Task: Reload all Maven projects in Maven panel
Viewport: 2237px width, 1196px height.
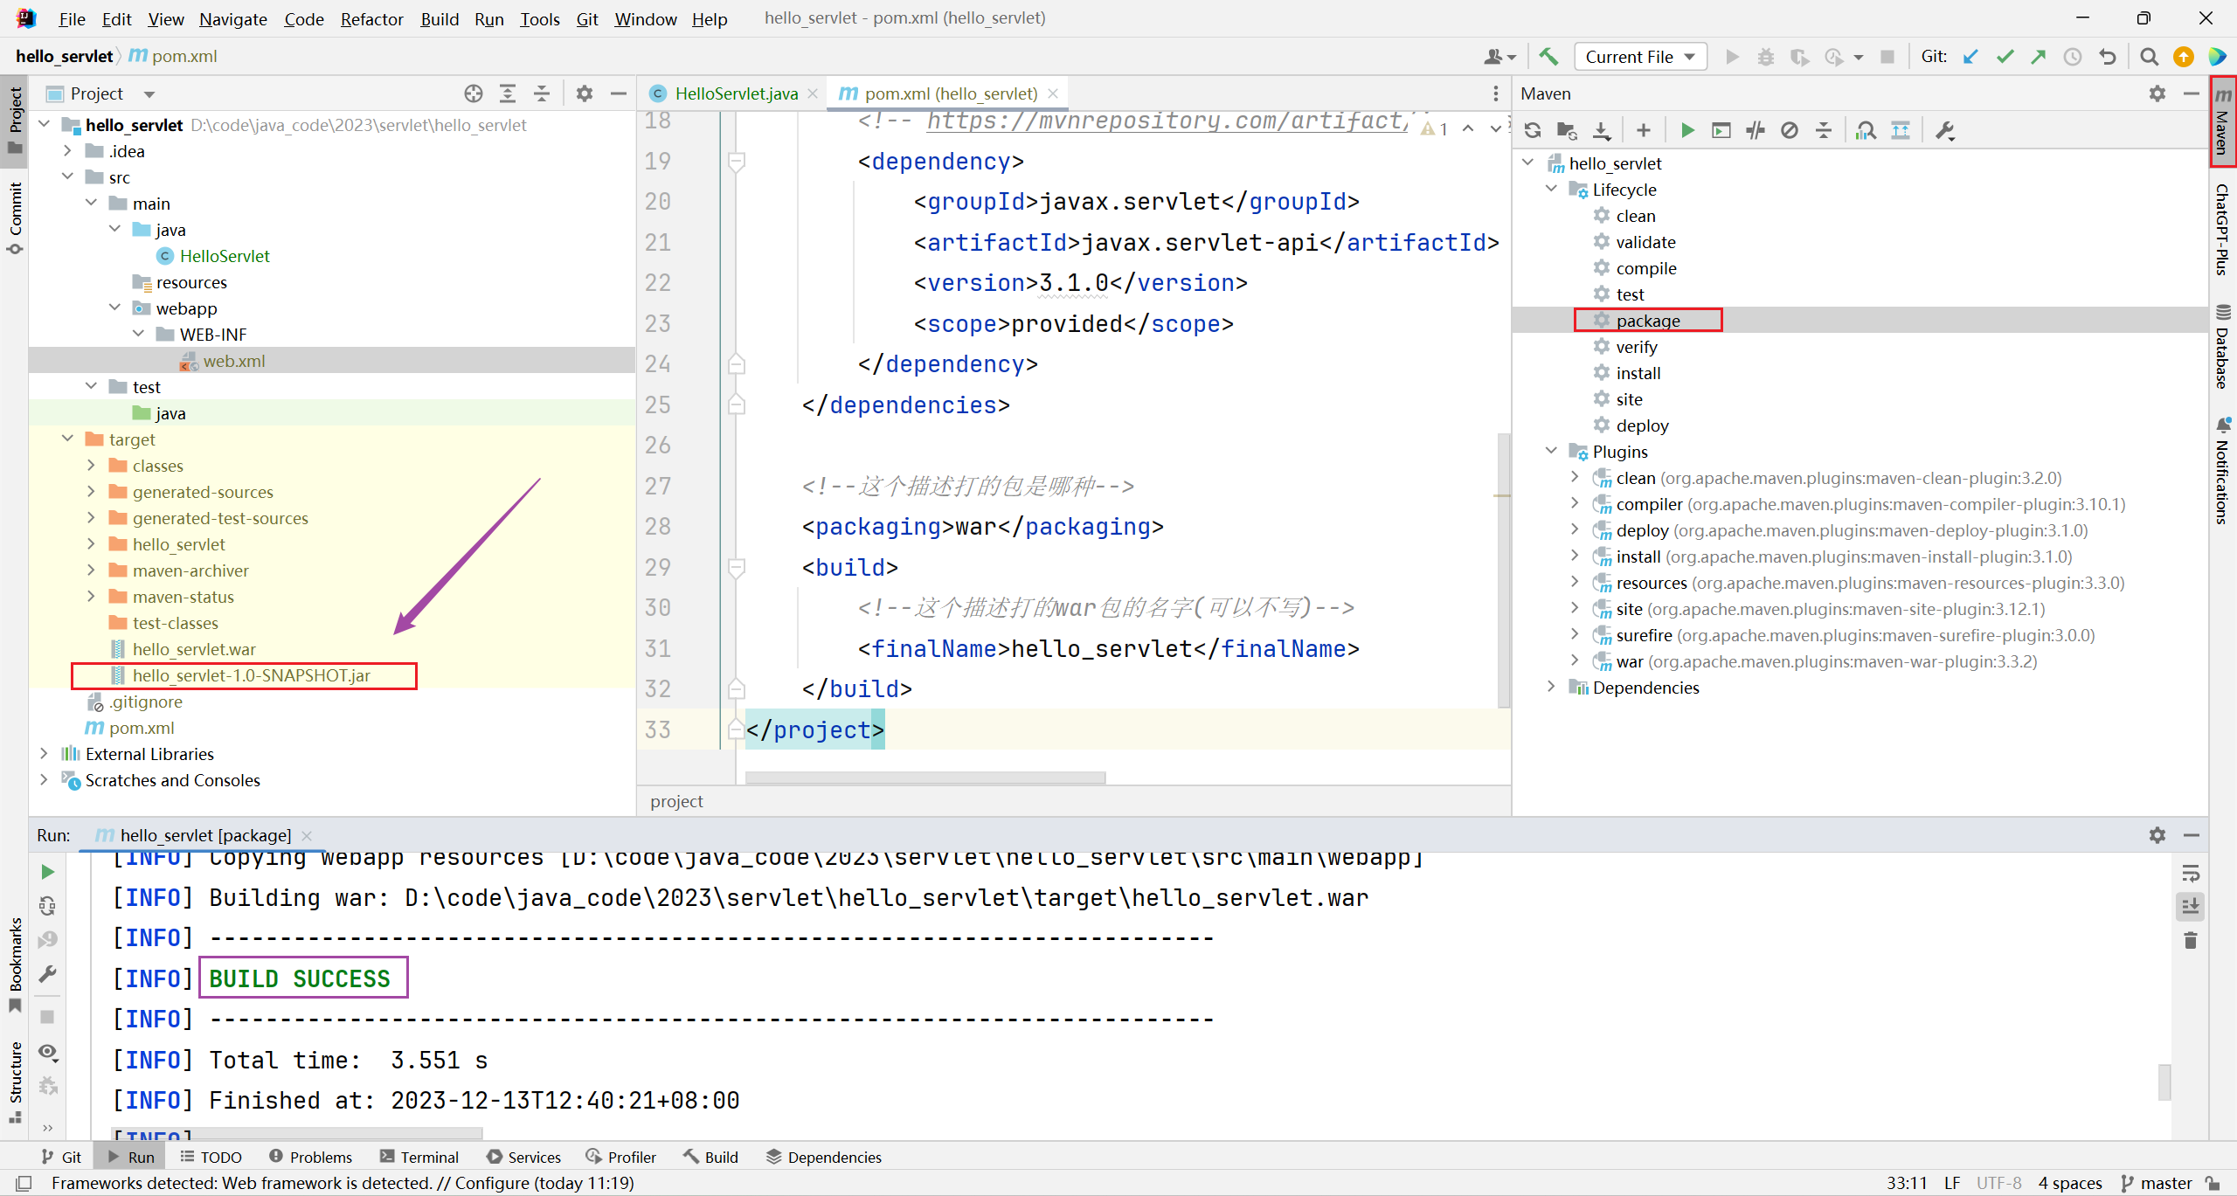Action: point(1533,131)
